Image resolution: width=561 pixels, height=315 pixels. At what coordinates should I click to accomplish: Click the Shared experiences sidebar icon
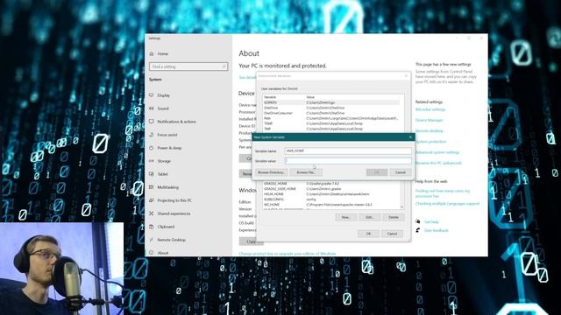click(152, 213)
